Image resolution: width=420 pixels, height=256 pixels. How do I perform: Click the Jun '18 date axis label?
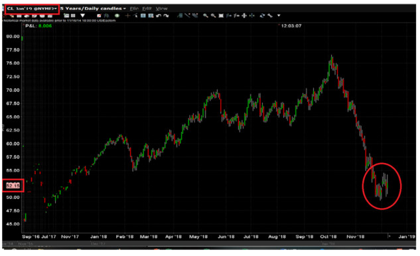click(x=226, y=237)
